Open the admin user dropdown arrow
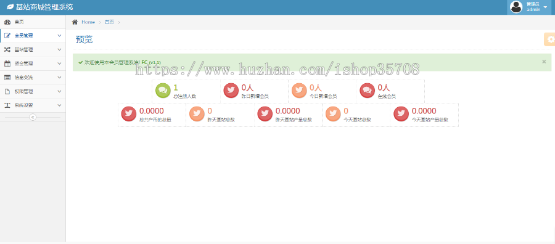Screen dimensions: 555x244 click(545, 7)
